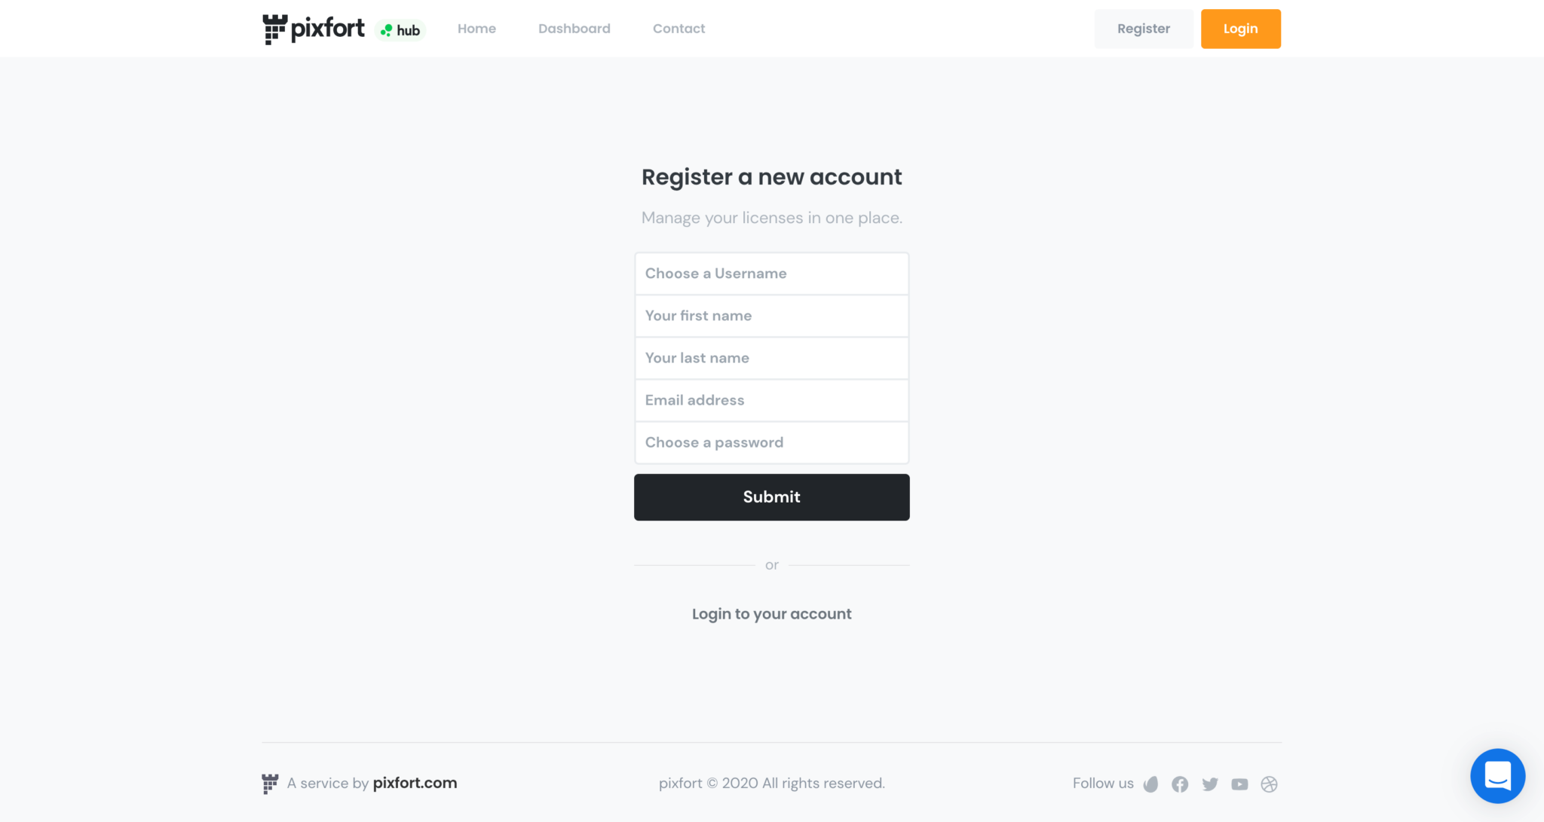Viewport: 1544px width, 822px height.
Task: Open the live chat bubble widget
Action: click(x=1498, y=776)
